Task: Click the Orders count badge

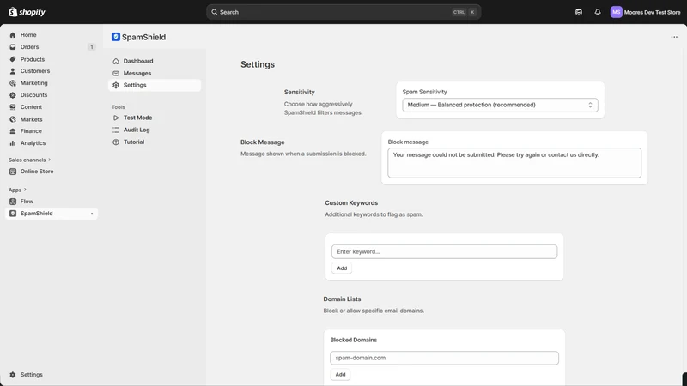Action: [x=92, y=47]
